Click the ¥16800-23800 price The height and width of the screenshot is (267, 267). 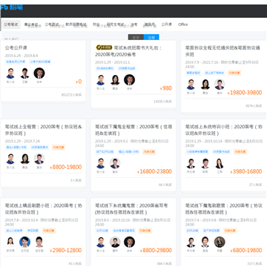pos(154,171)
